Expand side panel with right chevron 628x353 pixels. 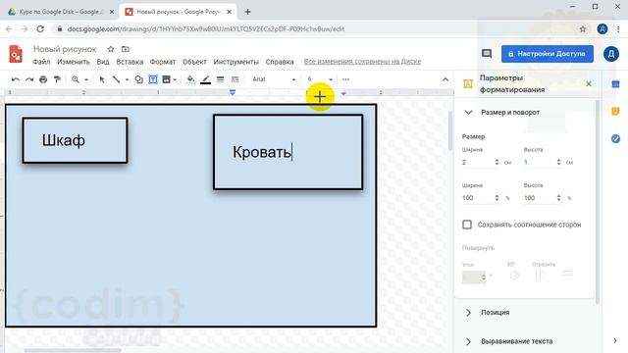615,341
